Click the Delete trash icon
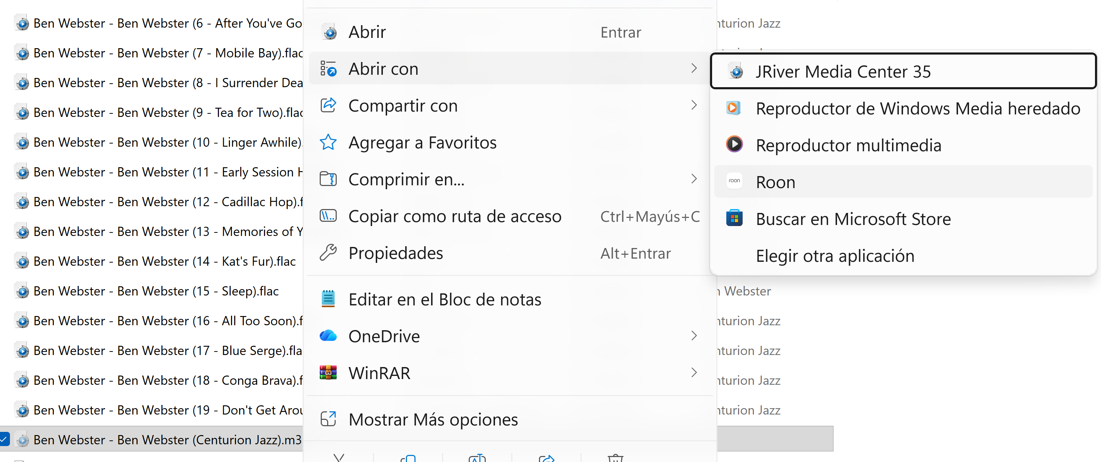The height and width of the screenshot is (462, 1101). (x=616, y=458)
